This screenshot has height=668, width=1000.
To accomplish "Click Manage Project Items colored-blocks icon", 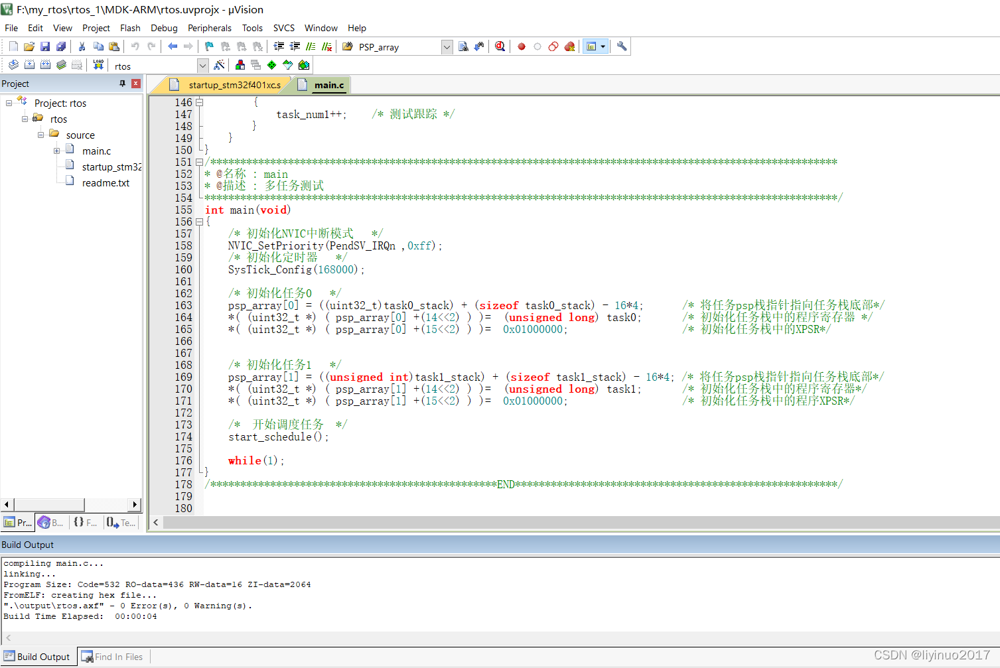I will 240,65.
